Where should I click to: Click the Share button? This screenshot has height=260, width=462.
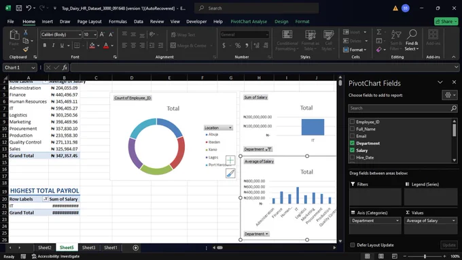point(446,21)
